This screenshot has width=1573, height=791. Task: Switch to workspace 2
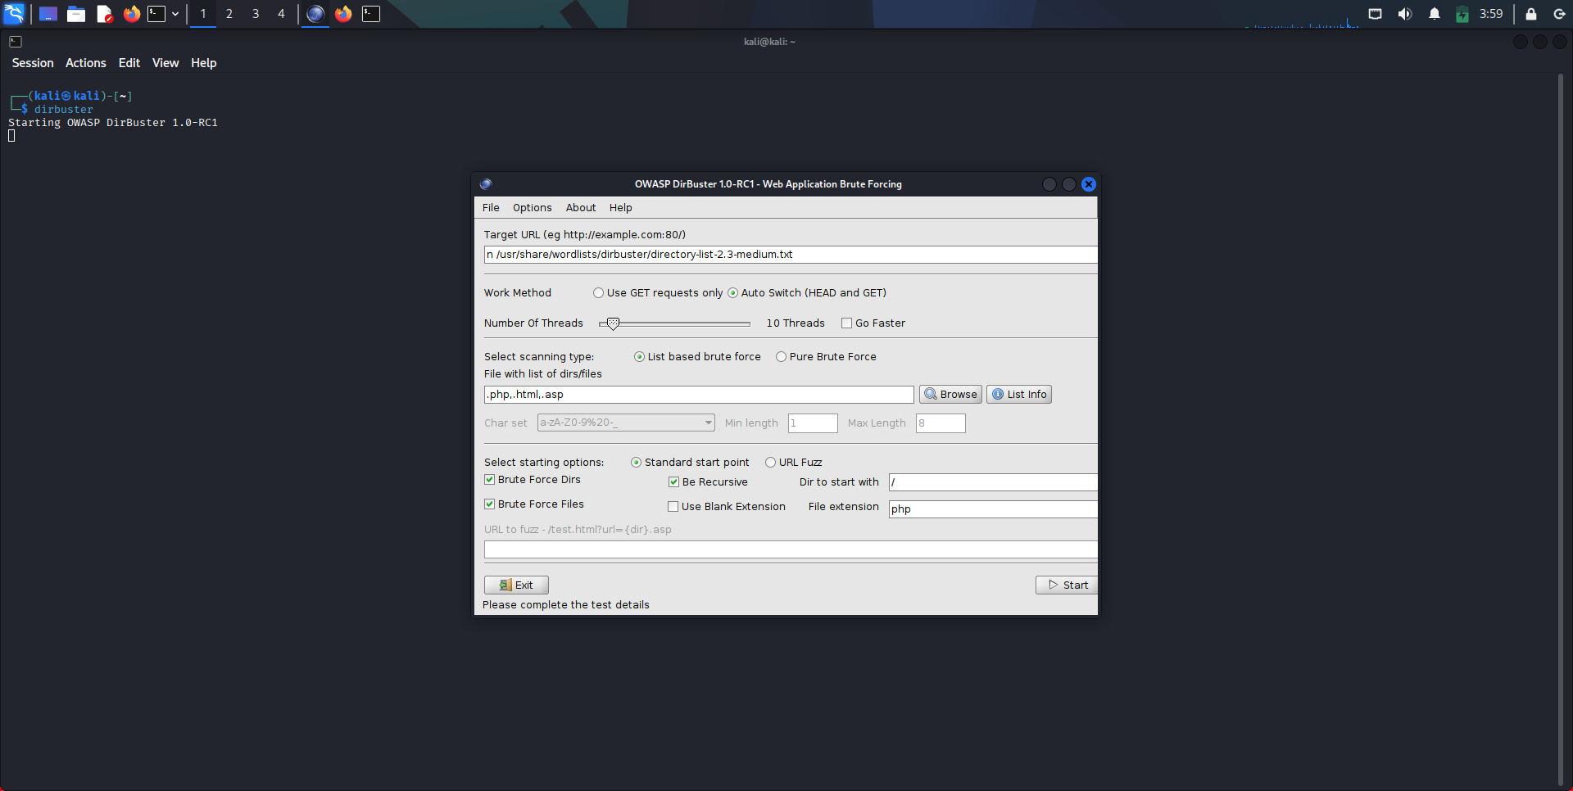pyautogui.click(x=229, y=14)
